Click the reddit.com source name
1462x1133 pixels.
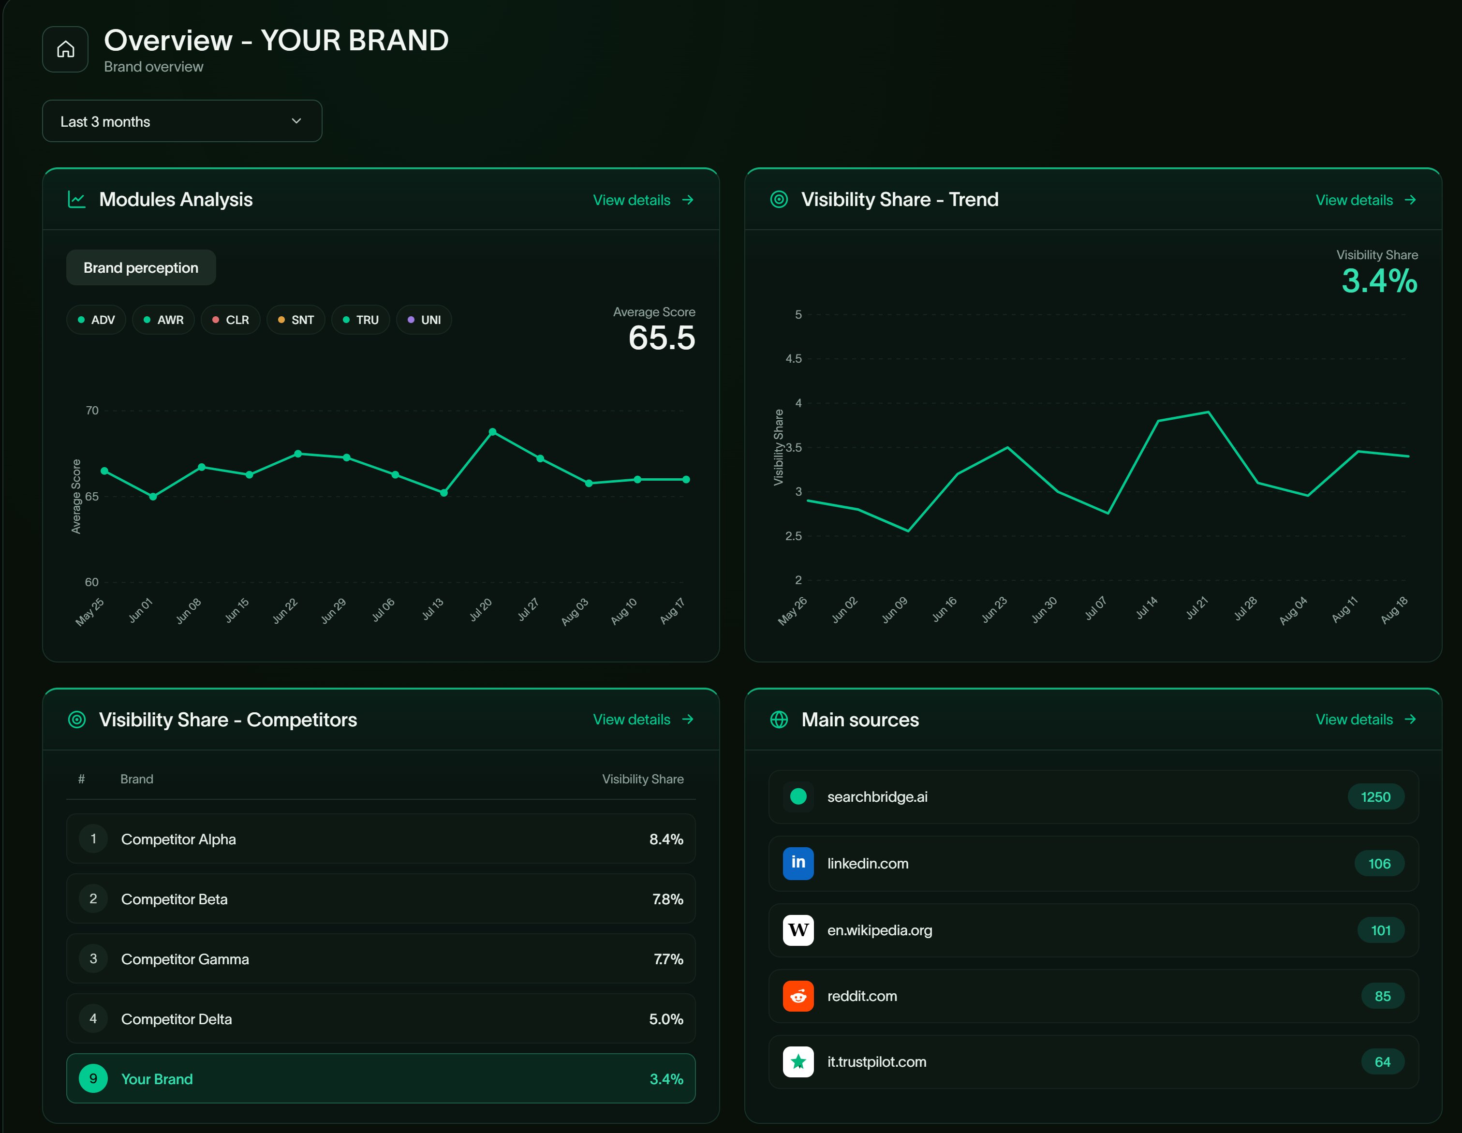(862, 996)
